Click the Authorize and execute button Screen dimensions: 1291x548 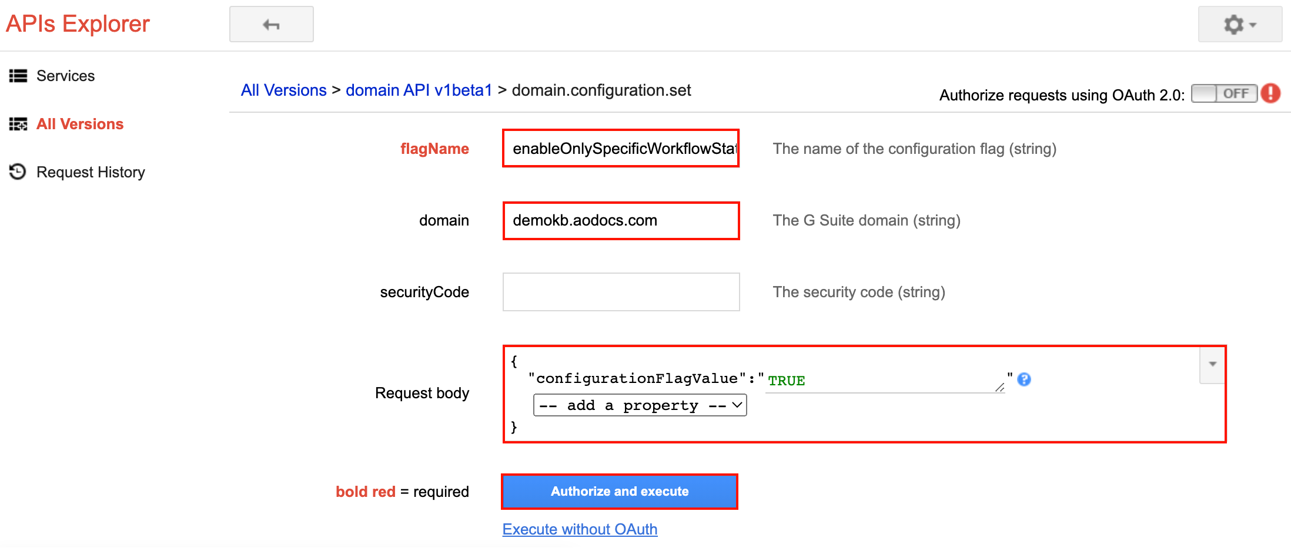pyautogui.click(x=620, y=492)
